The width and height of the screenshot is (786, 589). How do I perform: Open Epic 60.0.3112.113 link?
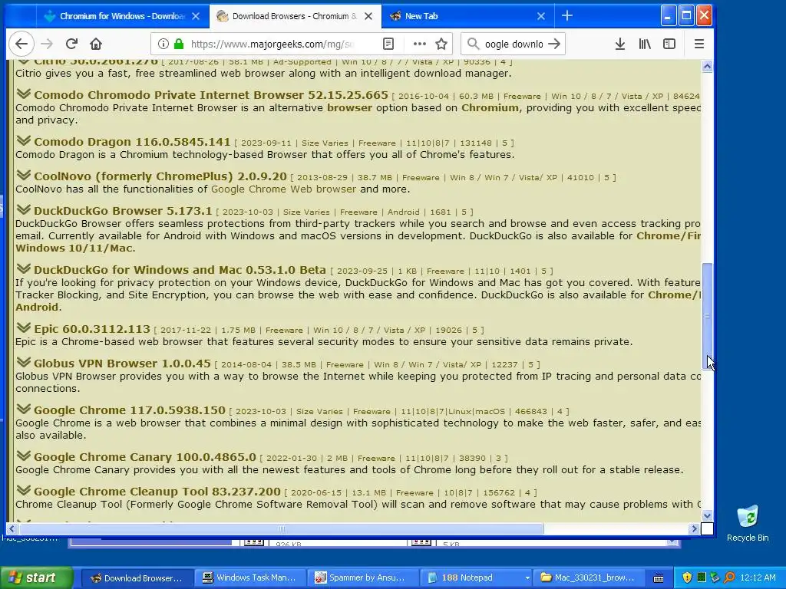point(92,329)
